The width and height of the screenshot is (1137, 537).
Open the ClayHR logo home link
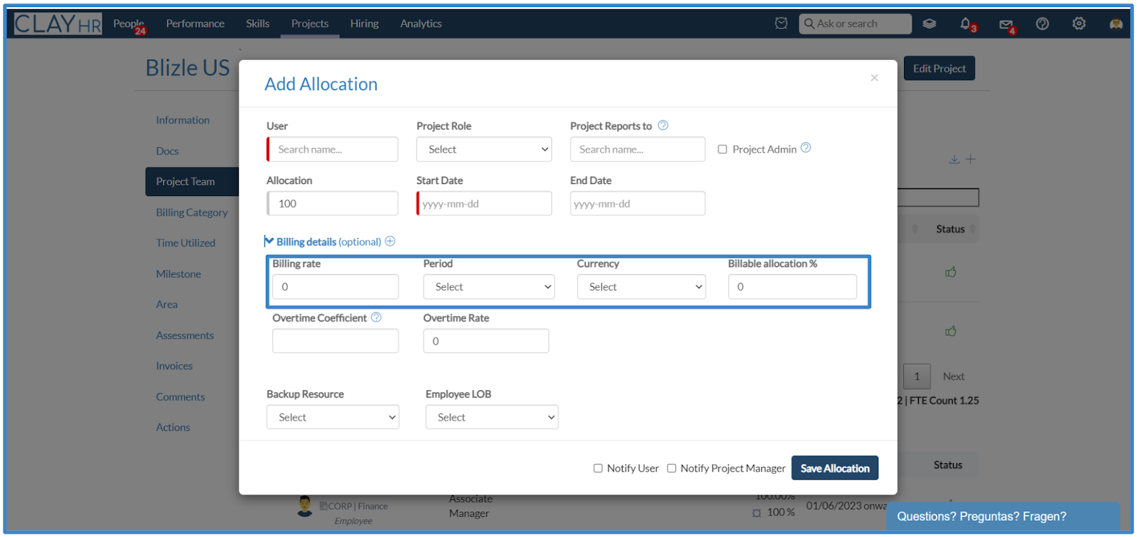(x=58, y=23)
